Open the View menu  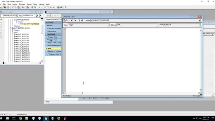click(x=9, y=4)
